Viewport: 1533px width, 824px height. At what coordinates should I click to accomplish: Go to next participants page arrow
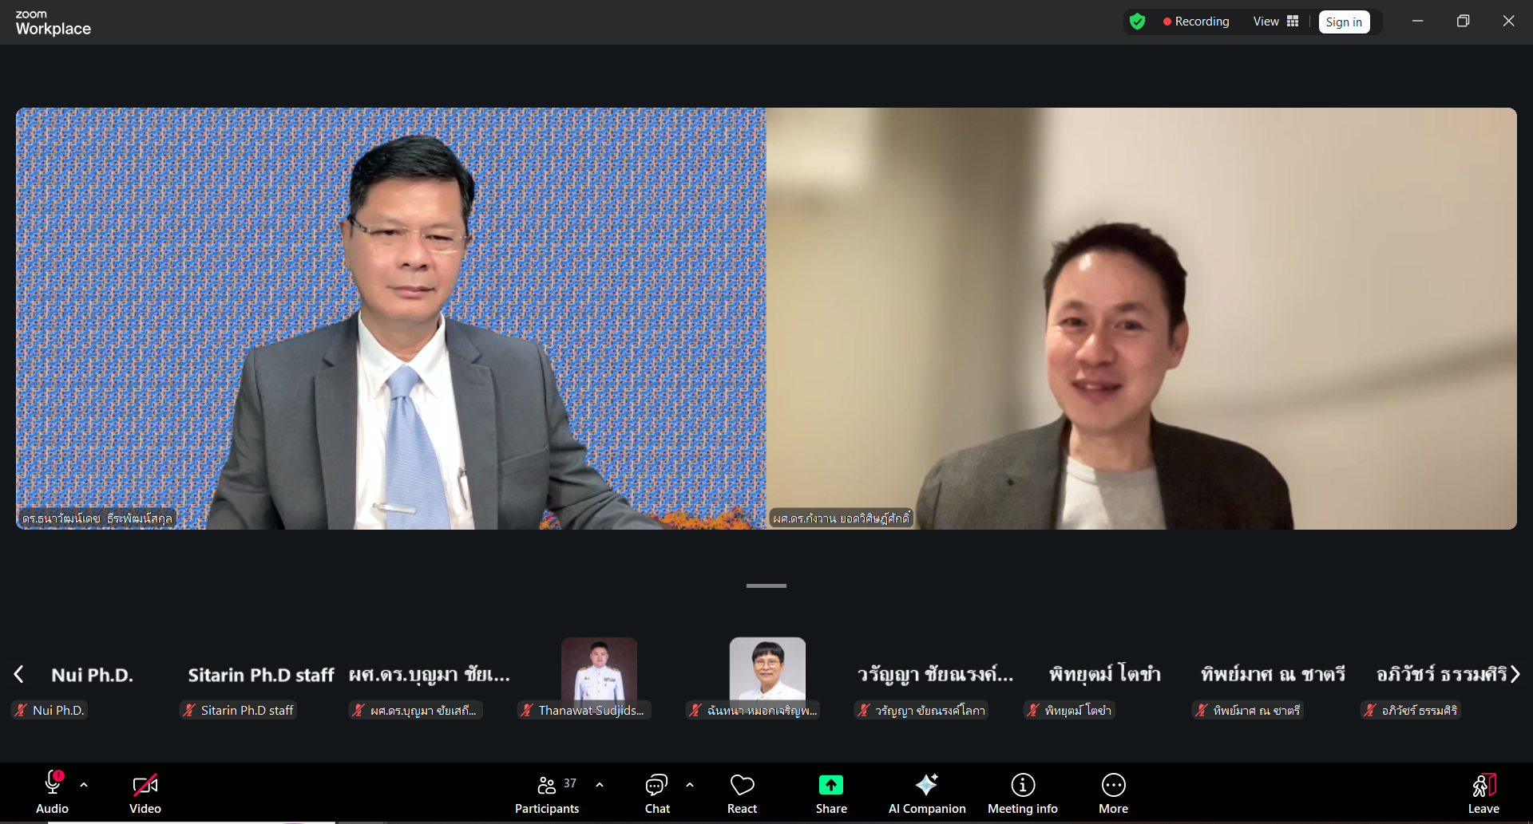[1515, 674]
